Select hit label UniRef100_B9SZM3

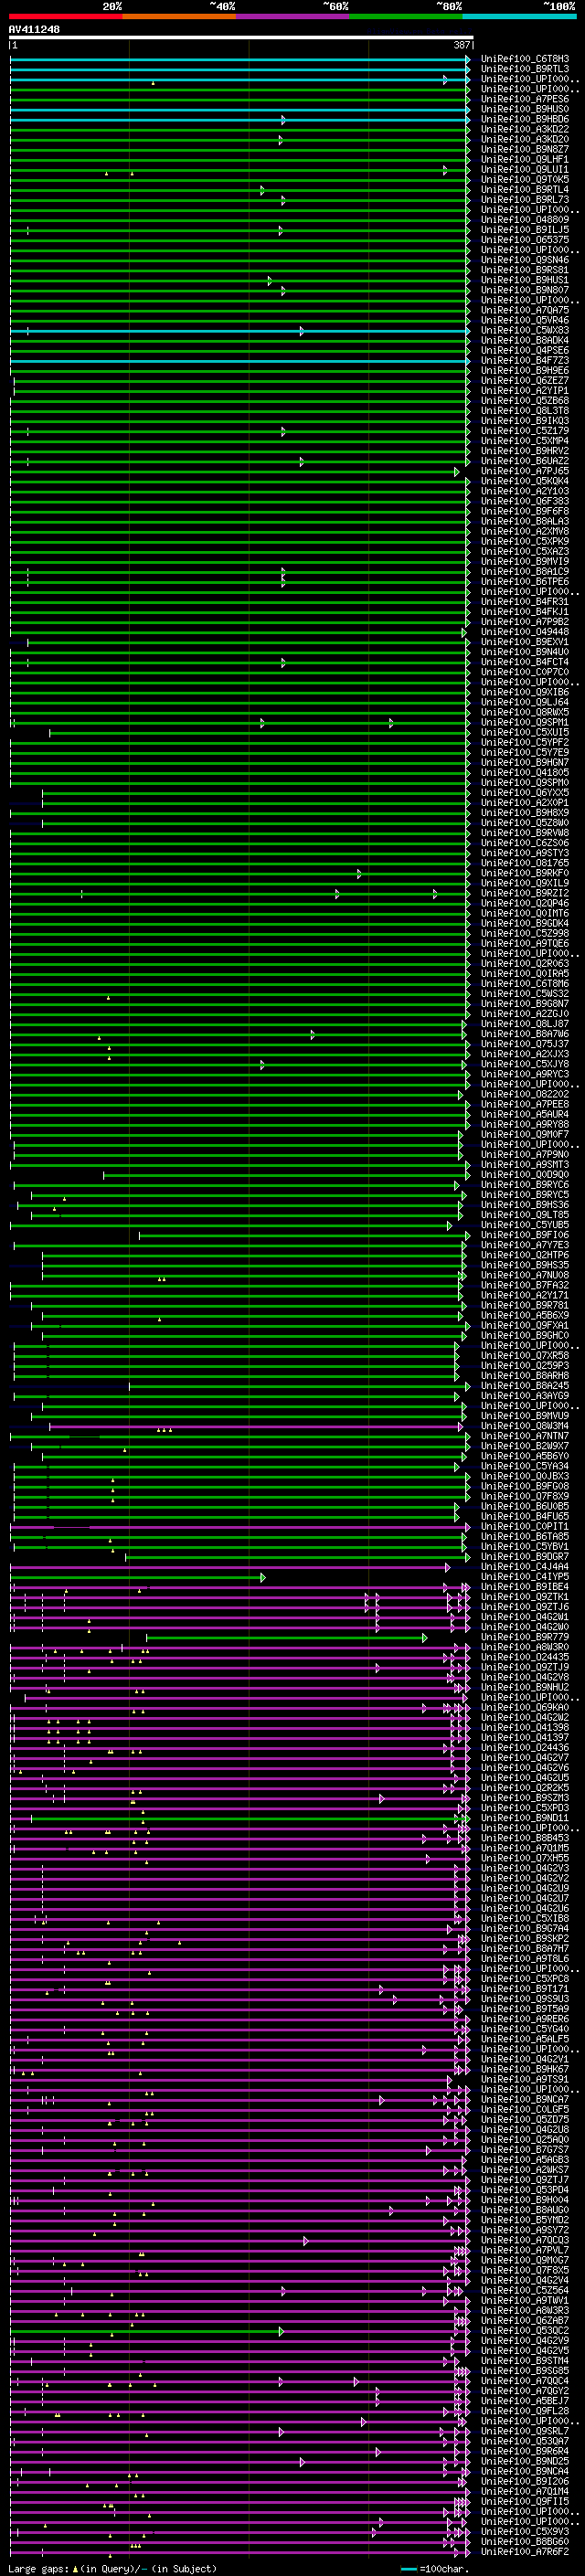pyautogui.click(x=525, y=1799)
